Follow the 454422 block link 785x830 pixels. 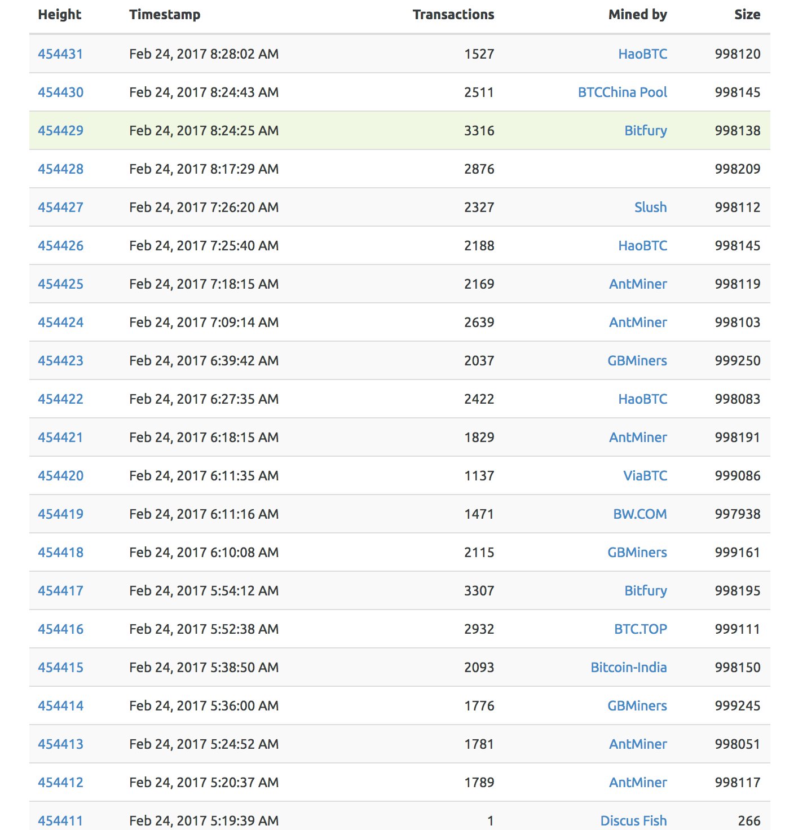point(60,399)
